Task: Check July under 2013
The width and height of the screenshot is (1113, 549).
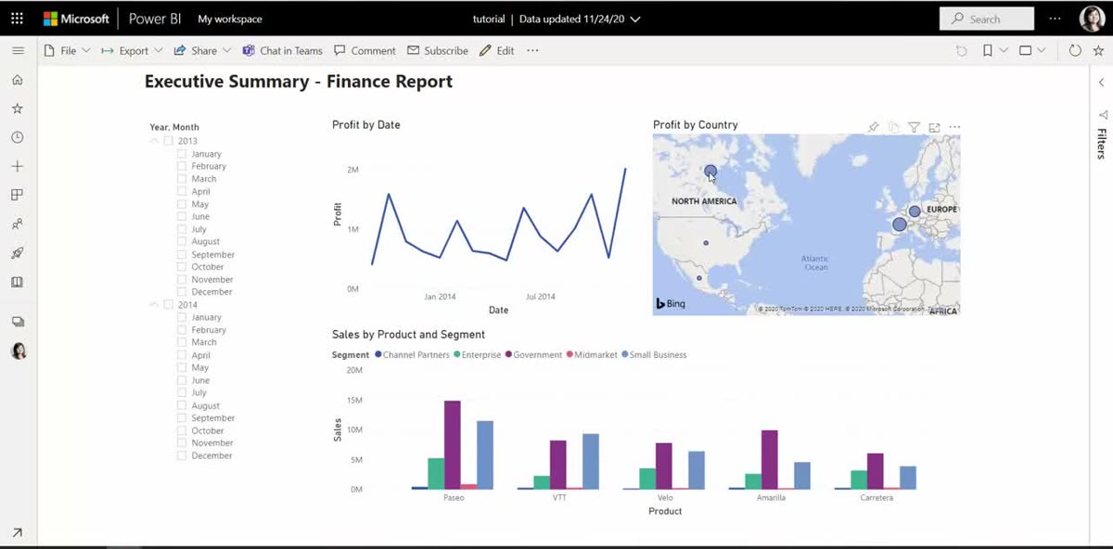Action: pyautogui.click(x=183, y=229)
